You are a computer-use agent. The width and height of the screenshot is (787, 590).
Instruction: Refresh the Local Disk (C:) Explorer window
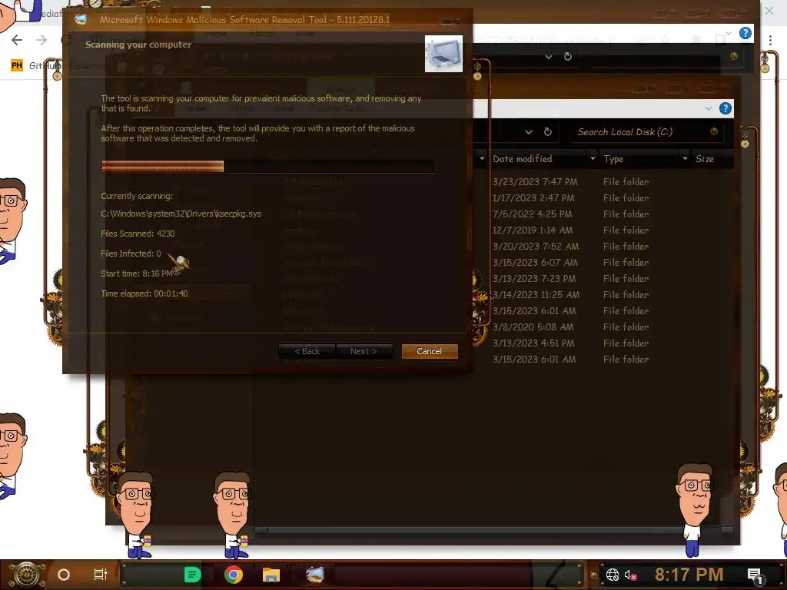(547, 132)
